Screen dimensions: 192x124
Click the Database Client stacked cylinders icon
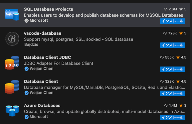tap(12, 87)
